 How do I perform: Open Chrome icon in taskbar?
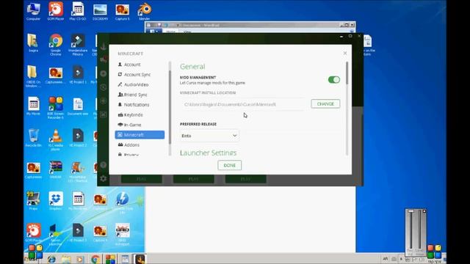[95, 259]
